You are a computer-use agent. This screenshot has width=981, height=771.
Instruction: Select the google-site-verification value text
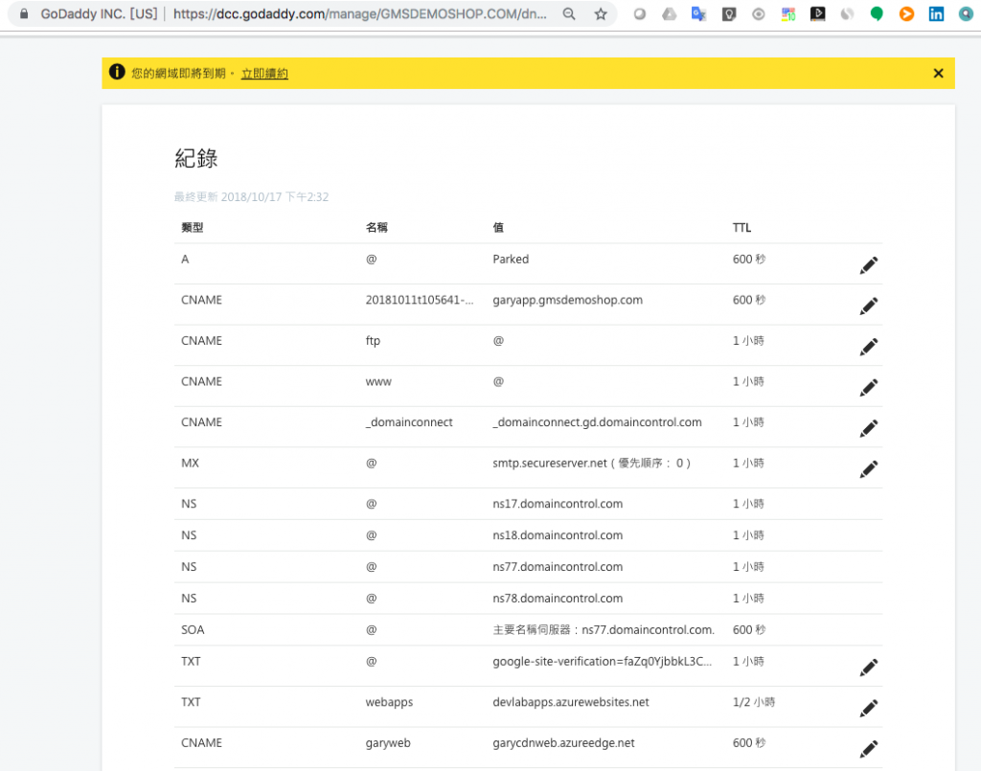[602, 662]
